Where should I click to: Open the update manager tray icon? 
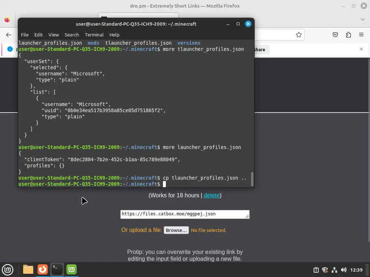click(316, 270)
